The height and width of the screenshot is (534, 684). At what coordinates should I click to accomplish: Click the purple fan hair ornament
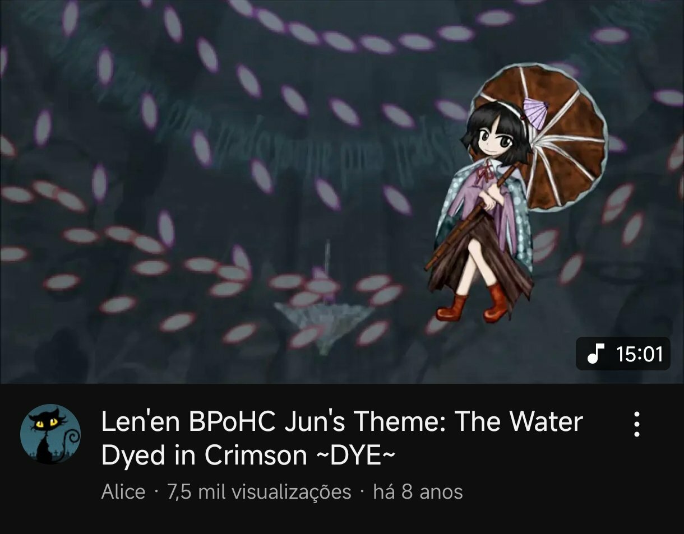(533, 112)
